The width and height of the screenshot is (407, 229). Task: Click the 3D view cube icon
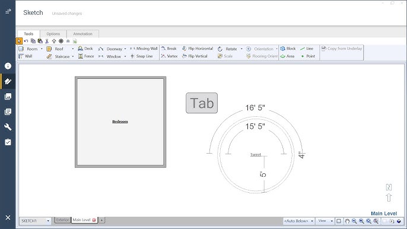pyautogui.click(x=399, y=221)
